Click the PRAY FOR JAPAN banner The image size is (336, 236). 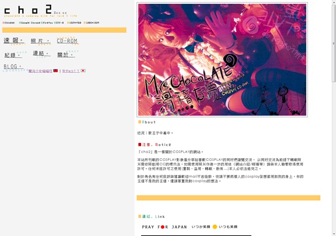(x=190, y=227)
